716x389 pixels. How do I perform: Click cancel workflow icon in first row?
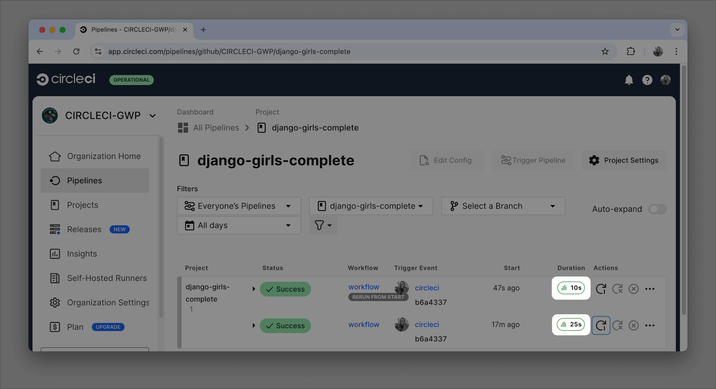coord(633,289)
